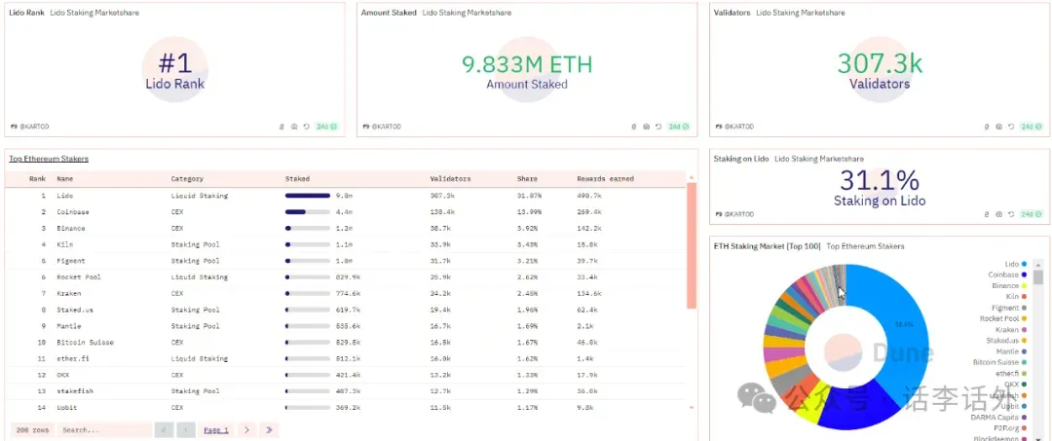
Task: Sort table by Rank column header
Action: [x=37, y=179]
